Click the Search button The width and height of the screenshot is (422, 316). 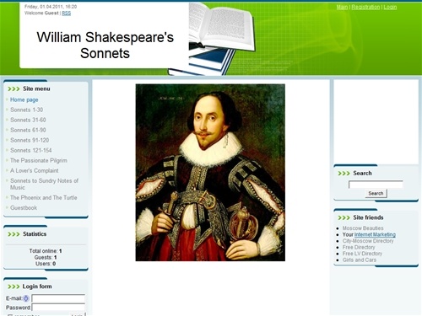click(376, 193)
